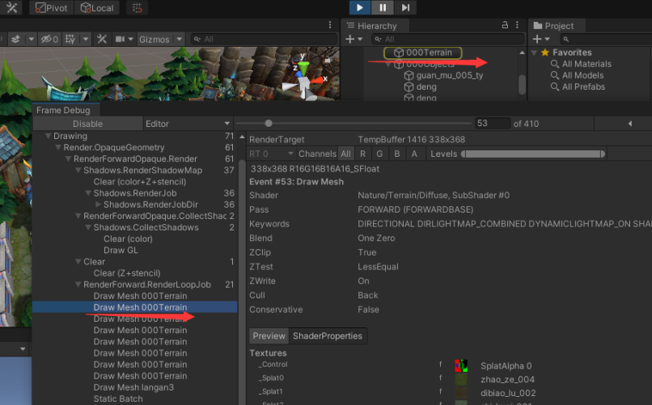Collapse the Drawing tree node
The image size is (652, 405).
point(49,136)
